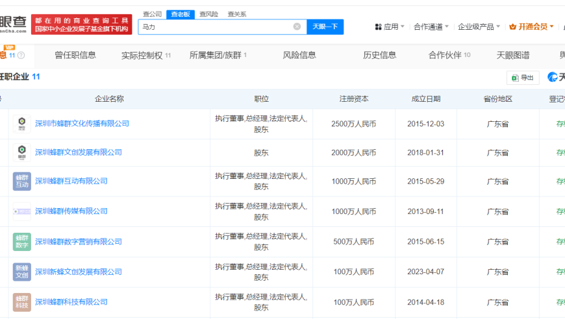The height and width of the screenshot is (319, 565).
Task: Select the date 2015-06-15
Action: click(425, 242)
